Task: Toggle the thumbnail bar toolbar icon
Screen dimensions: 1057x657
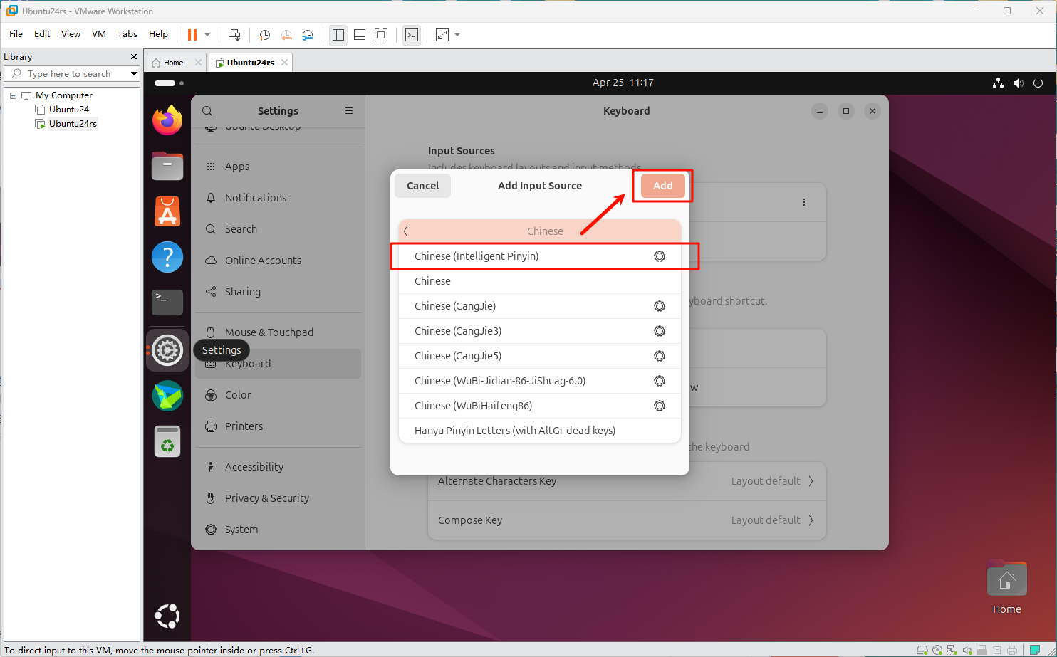Action: point(360,35)
